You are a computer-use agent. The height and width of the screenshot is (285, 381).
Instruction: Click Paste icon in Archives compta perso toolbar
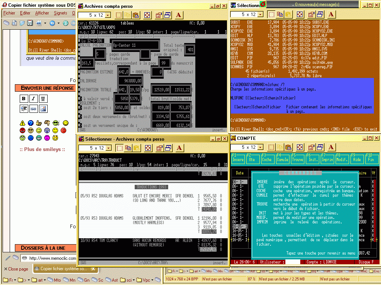point(136,15)
